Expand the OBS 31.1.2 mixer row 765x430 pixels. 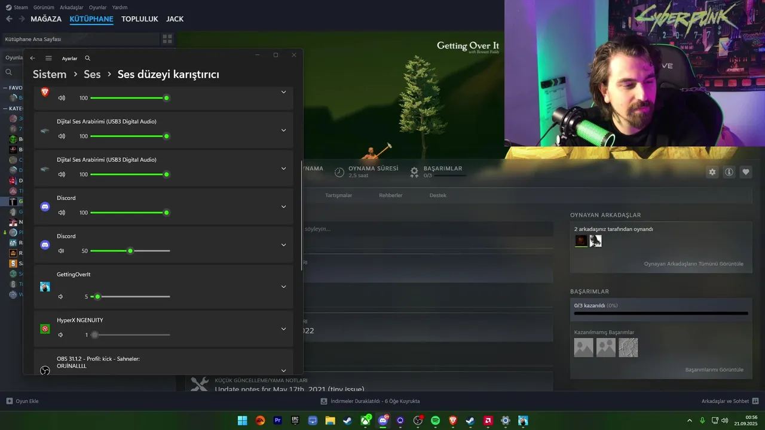(283, 370)
